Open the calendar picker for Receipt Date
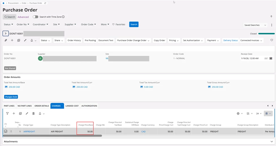276x146 pixels. tap(271, 59)
